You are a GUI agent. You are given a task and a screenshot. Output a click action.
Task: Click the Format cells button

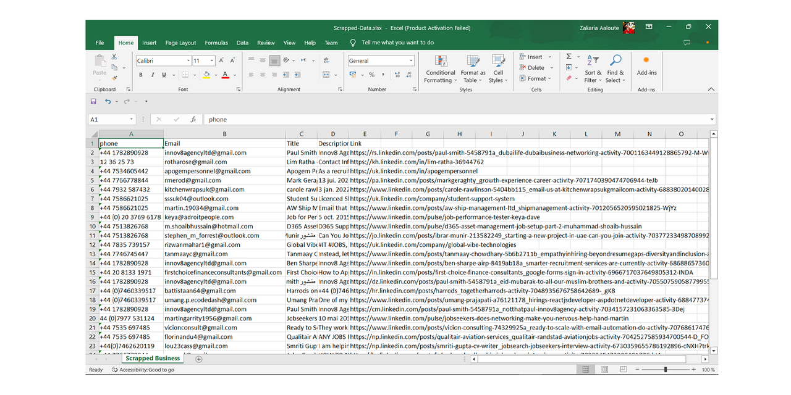tap(535, 78)
